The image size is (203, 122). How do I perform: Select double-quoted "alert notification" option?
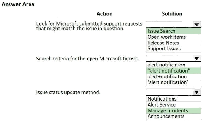169,71
